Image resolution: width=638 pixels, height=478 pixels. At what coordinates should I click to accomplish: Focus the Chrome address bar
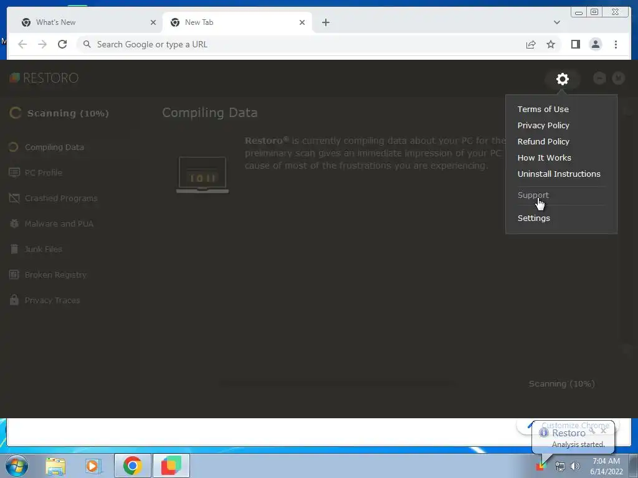point(301,44)
